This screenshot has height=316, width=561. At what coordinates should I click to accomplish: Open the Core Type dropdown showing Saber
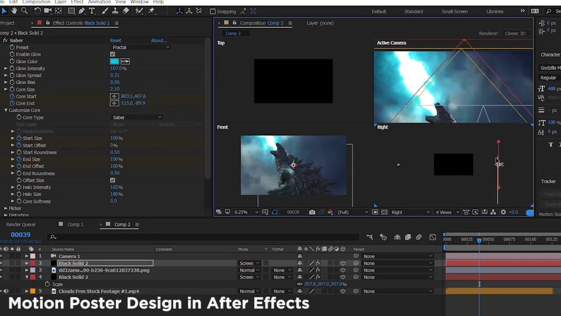click(137, 117)
